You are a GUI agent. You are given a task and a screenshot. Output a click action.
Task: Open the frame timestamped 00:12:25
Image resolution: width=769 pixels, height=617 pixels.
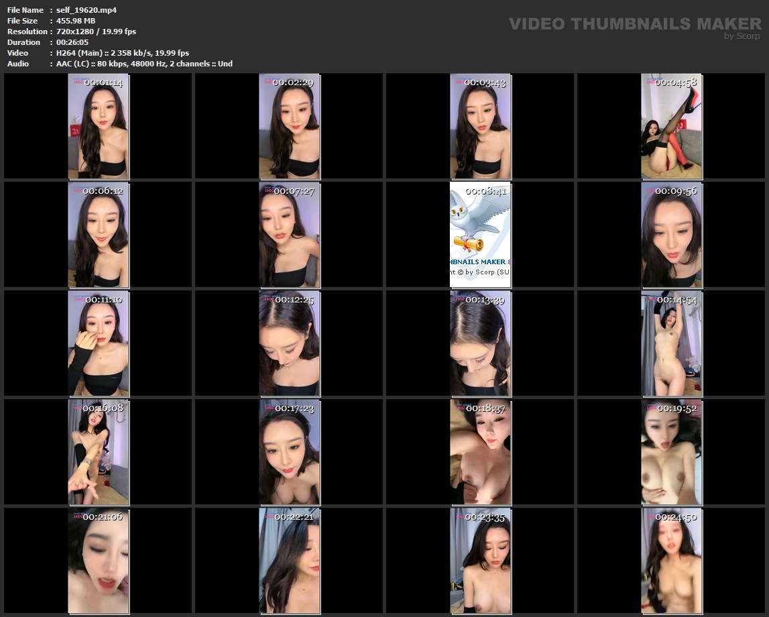(290, 343)
